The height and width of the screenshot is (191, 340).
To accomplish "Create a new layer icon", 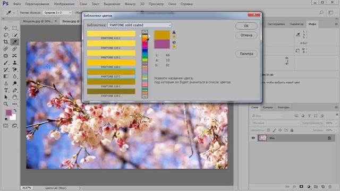I will [x=323, y=186].
